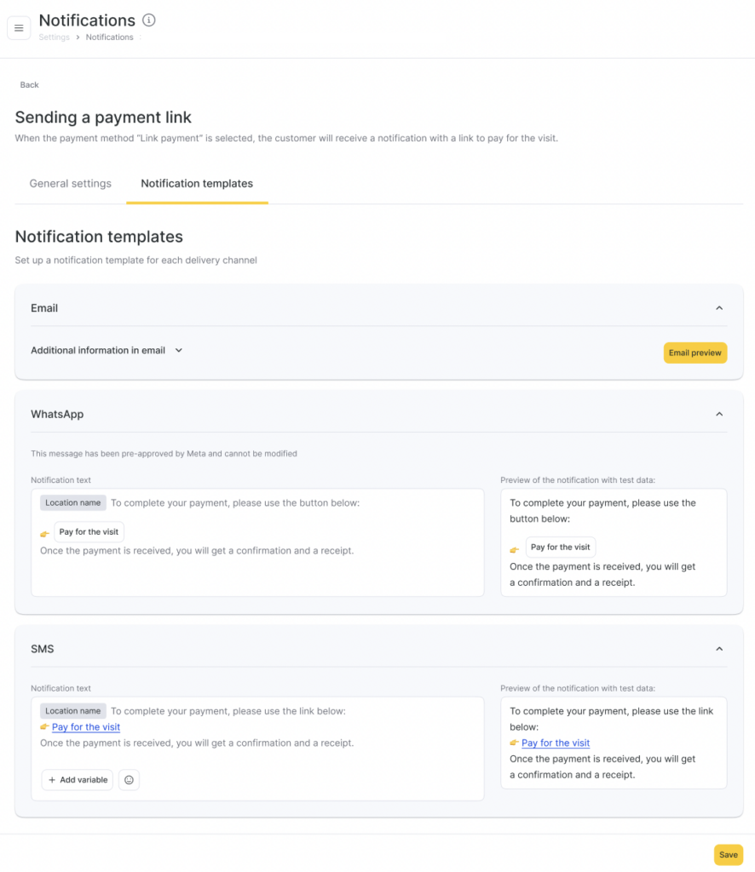This screenshot has width=755, height=872.
Task: Click the Location name variable in SMS text
Action: pyautogui.click(x=73, y=711)
